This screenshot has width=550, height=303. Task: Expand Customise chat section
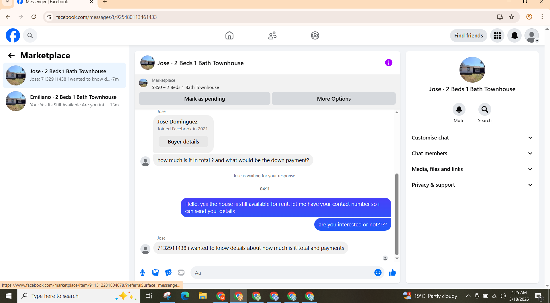472,138
